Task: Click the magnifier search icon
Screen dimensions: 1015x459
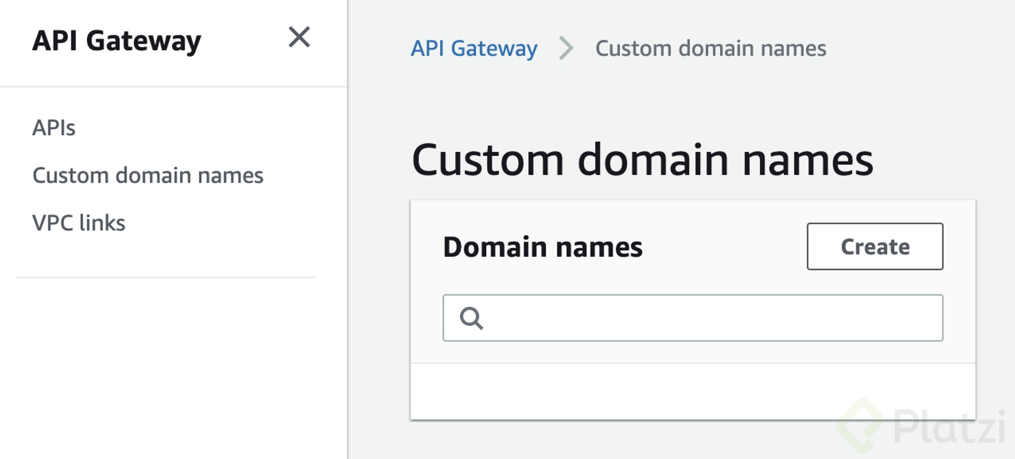Action: tap(471, 318)
